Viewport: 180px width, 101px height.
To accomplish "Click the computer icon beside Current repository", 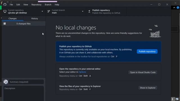I will (x=5, y=12).
